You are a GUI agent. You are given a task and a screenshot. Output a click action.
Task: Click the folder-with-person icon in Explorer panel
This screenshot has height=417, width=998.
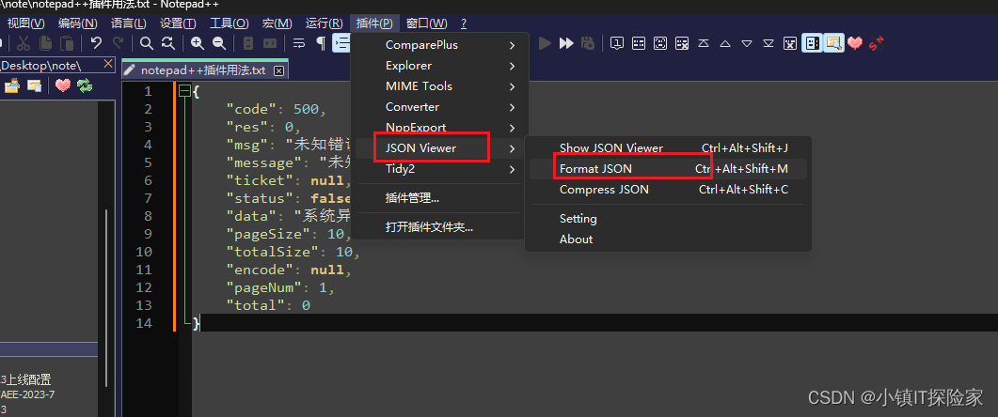(x=12, y=85)
